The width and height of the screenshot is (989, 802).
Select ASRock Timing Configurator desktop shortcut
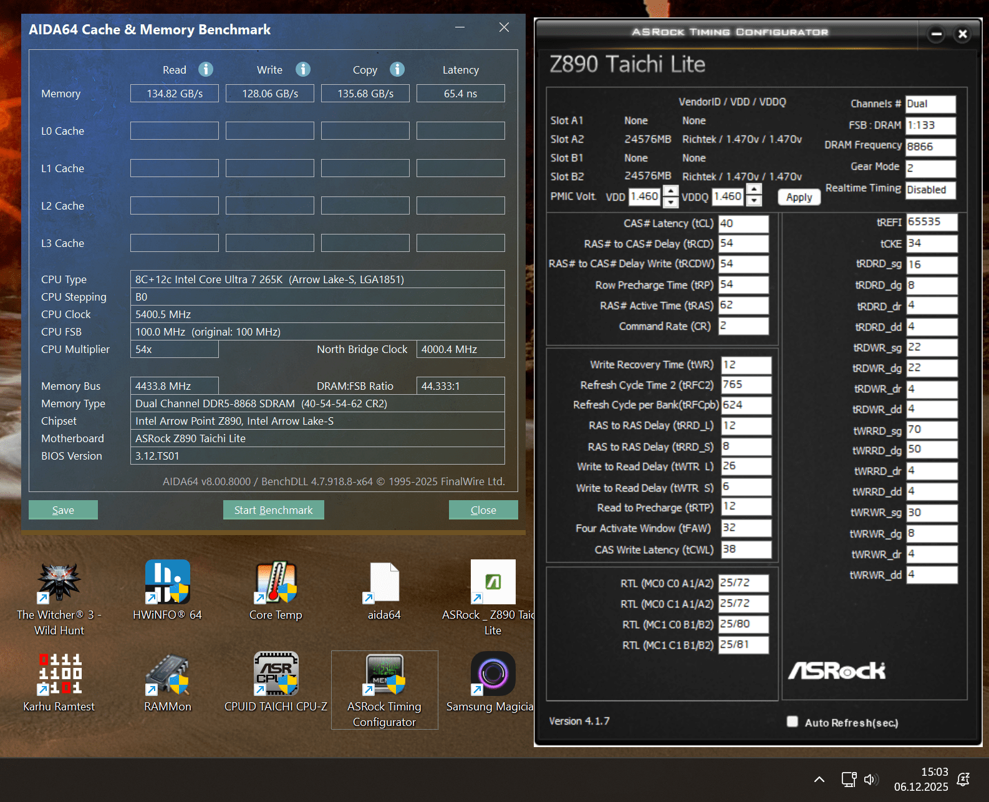tap(384, 690)
